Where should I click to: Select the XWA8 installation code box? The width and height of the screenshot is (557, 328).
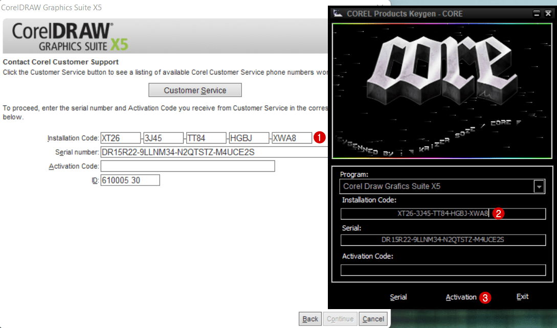[x=292, y=138]
